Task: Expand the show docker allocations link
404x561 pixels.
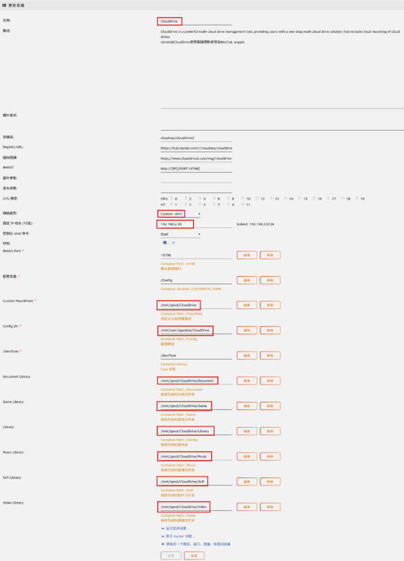Action: (x=178, y=536)
